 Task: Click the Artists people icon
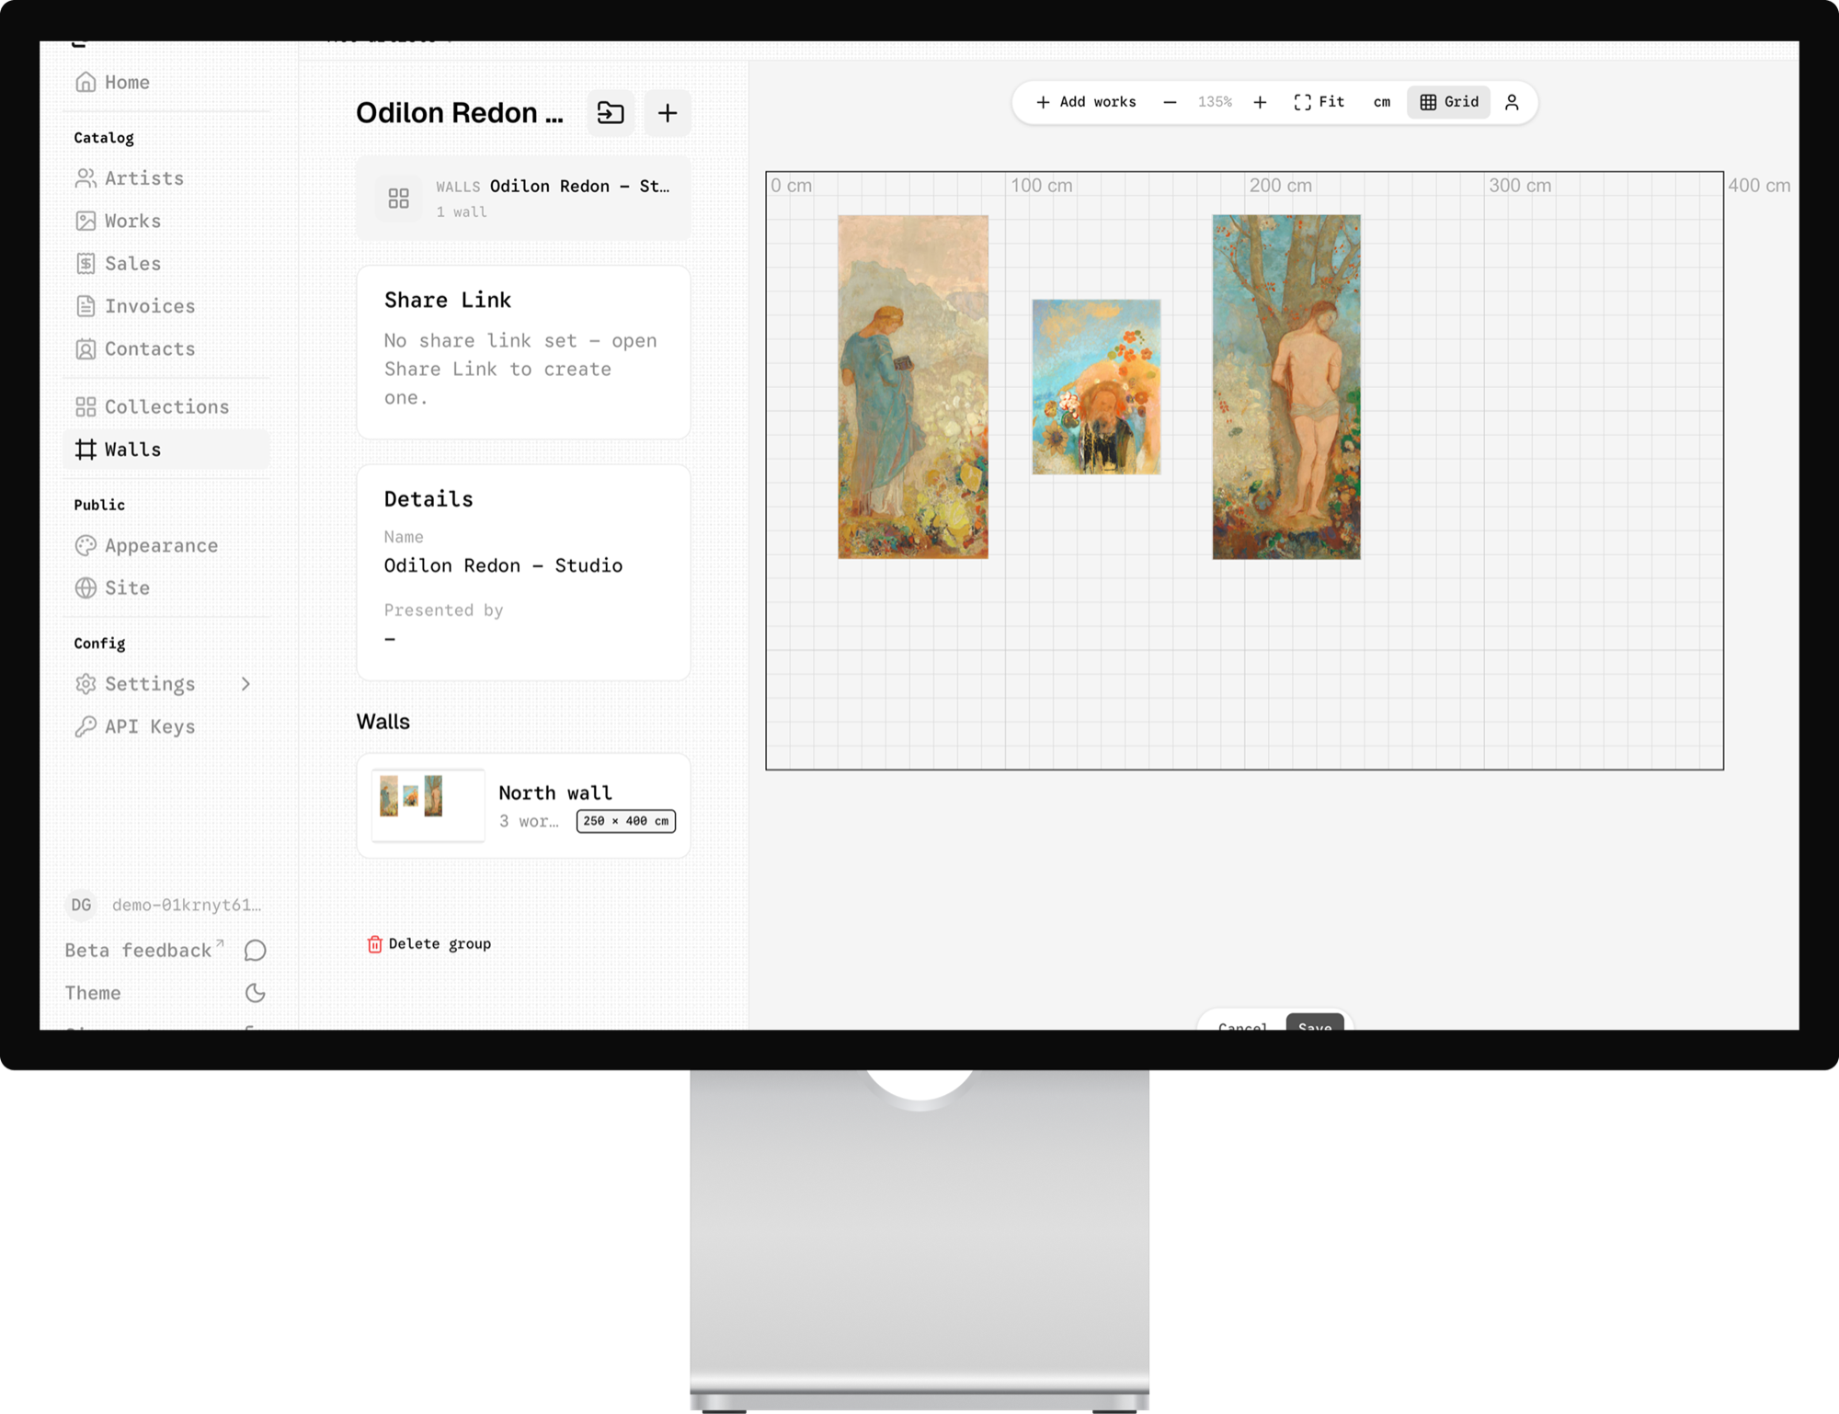[86, 177]
